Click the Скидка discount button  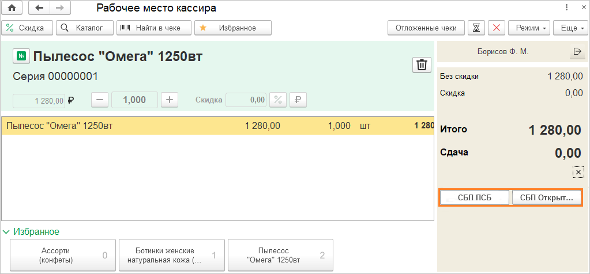tap(27, 28)
